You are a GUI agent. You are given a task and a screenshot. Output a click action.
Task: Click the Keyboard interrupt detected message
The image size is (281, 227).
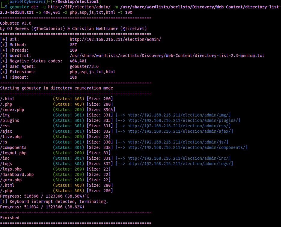(57, 201)
